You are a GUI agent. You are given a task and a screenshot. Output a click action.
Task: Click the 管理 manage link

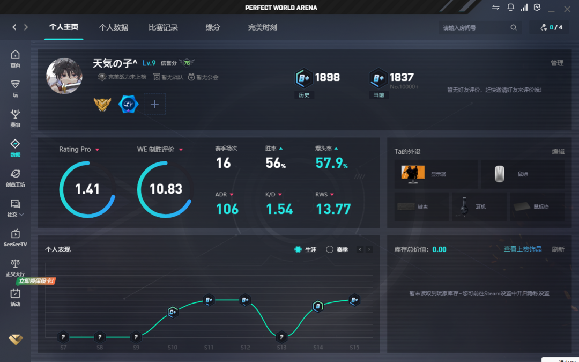[x=557, y=63]
